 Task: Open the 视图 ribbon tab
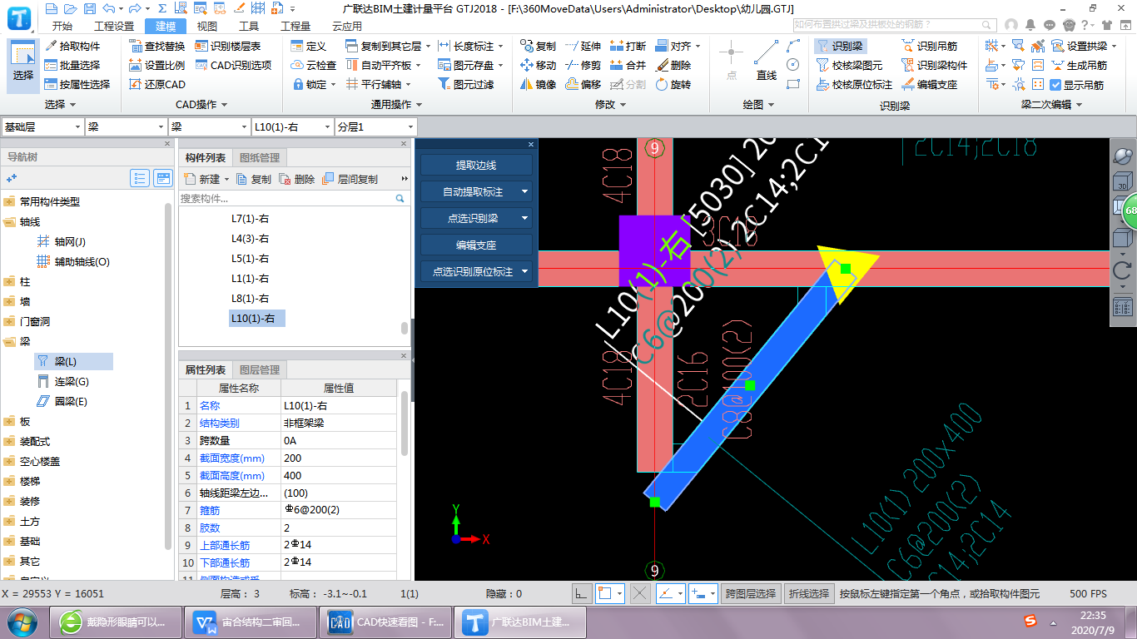(207, 26)
